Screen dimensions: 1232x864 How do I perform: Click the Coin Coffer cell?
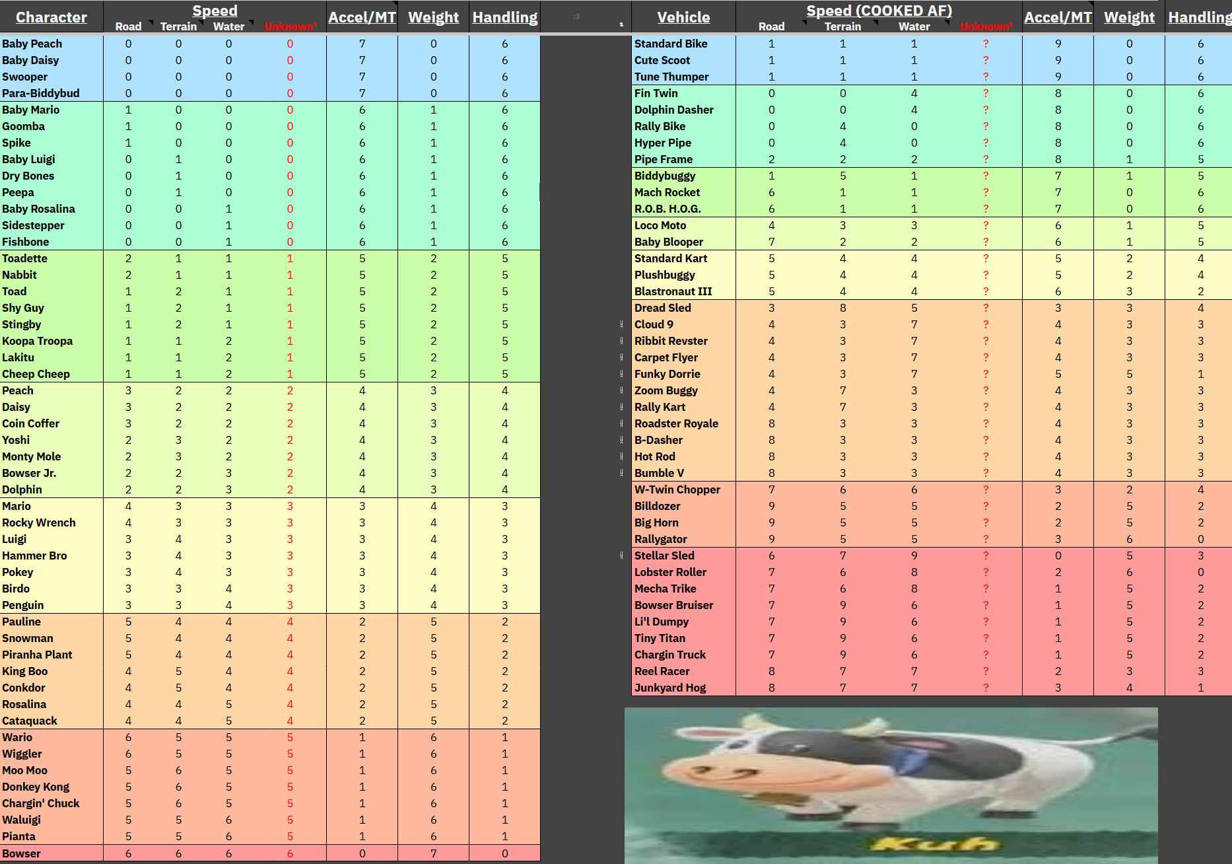click(x=51, y=423)
